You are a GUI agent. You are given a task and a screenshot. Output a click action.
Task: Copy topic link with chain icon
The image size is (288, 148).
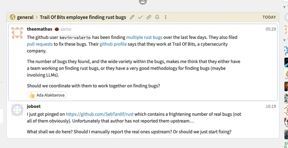coord(149,17)
